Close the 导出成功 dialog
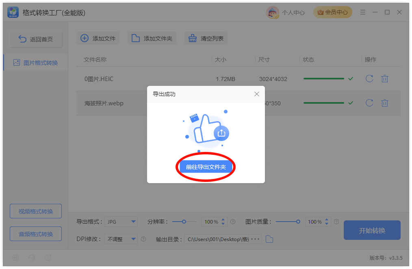This screenshot has height=269, width=412. [x=257, y=94]
